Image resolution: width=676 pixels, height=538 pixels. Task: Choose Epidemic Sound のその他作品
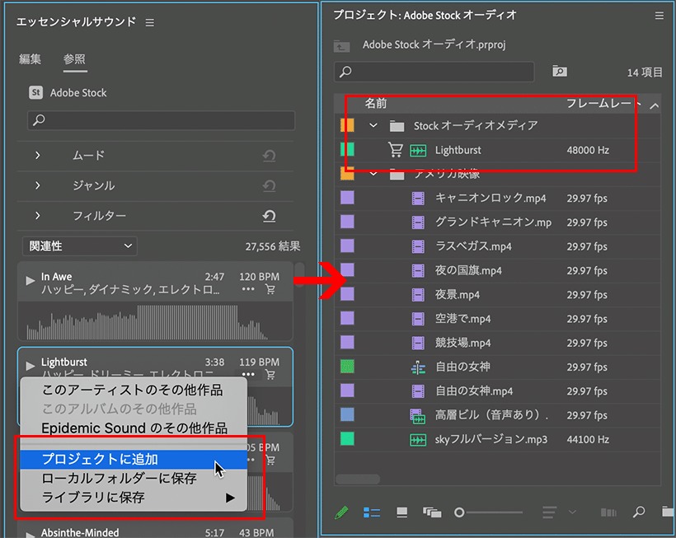134,428
